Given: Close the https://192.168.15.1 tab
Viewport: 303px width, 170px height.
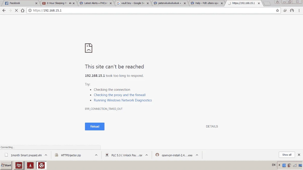Looking at the screenshot, I should pos(259,3).
